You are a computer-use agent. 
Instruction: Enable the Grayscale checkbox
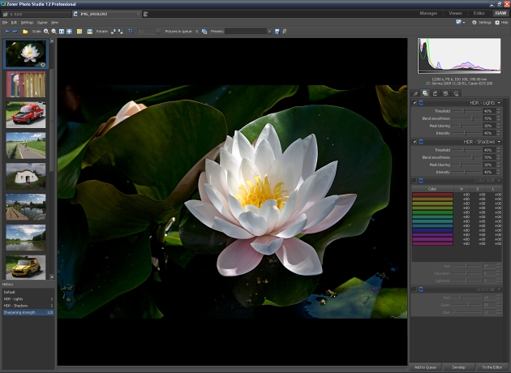[x=414, y=289]
